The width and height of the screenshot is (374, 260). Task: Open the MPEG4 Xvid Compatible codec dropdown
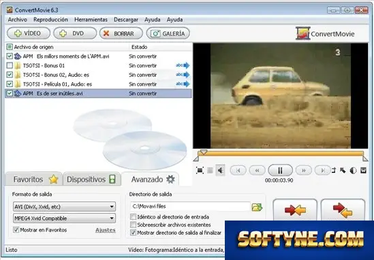coord(65,218)
